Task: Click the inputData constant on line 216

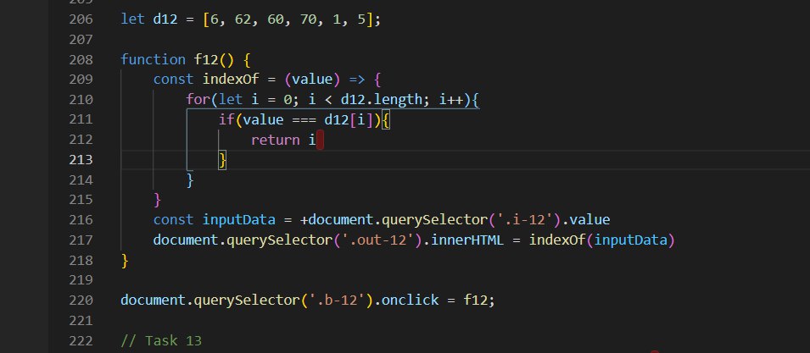Action: [238, 221]
